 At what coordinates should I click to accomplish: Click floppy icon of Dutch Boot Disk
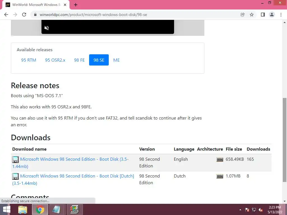point(15,176)
